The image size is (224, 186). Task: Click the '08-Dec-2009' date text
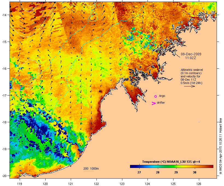191,54
